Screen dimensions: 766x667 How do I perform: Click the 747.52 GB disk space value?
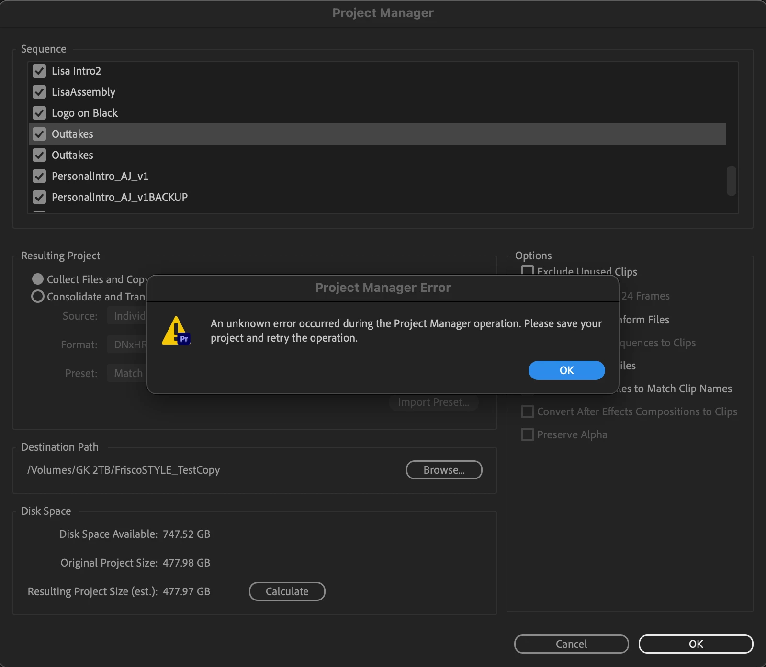pos(186,534)
